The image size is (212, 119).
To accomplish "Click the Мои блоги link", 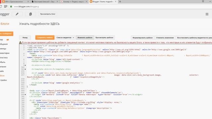I will 5,24.
